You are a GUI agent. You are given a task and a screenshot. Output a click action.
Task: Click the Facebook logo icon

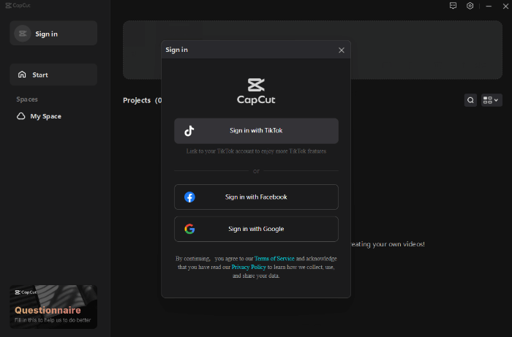pos(189,197)
